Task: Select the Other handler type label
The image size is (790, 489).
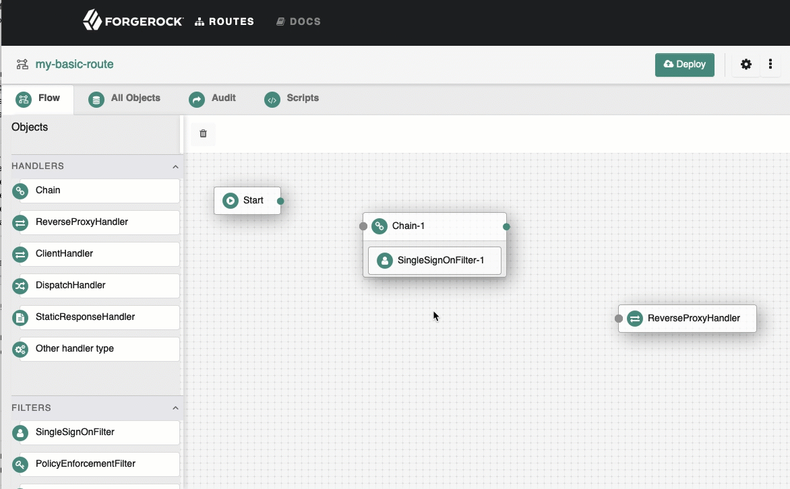Action: 75,348
